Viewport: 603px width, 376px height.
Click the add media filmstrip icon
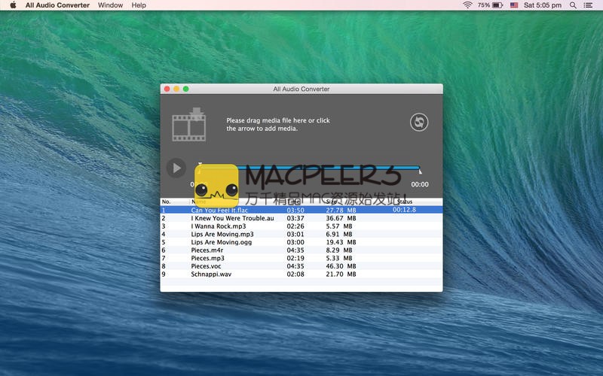click(188, 125)
